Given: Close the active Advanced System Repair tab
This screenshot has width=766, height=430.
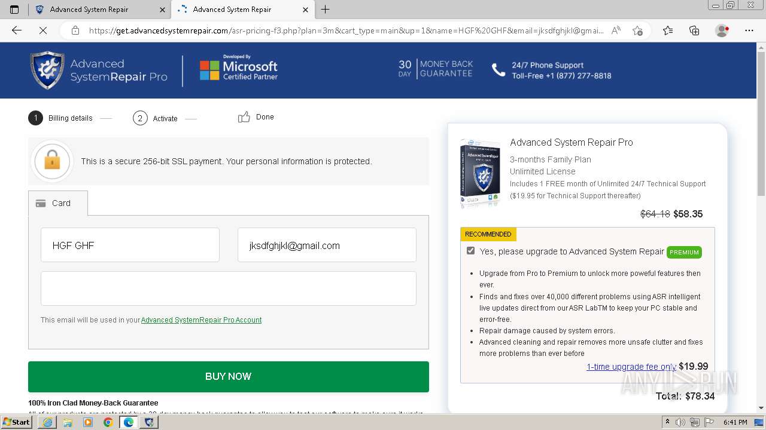Looking at the screenshot, I should [305, 10].
